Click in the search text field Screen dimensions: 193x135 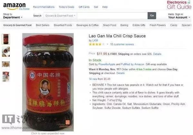point(112,16)
